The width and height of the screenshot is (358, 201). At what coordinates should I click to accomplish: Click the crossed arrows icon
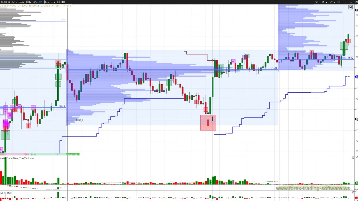(323, 2)
